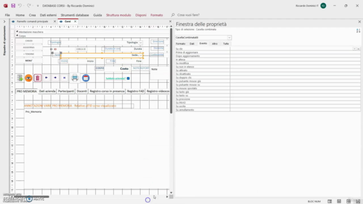The height and width of the screenshot is (204, 363).
Task: Select the Tutte tab in property sheet
Action: tap(226, 44)
